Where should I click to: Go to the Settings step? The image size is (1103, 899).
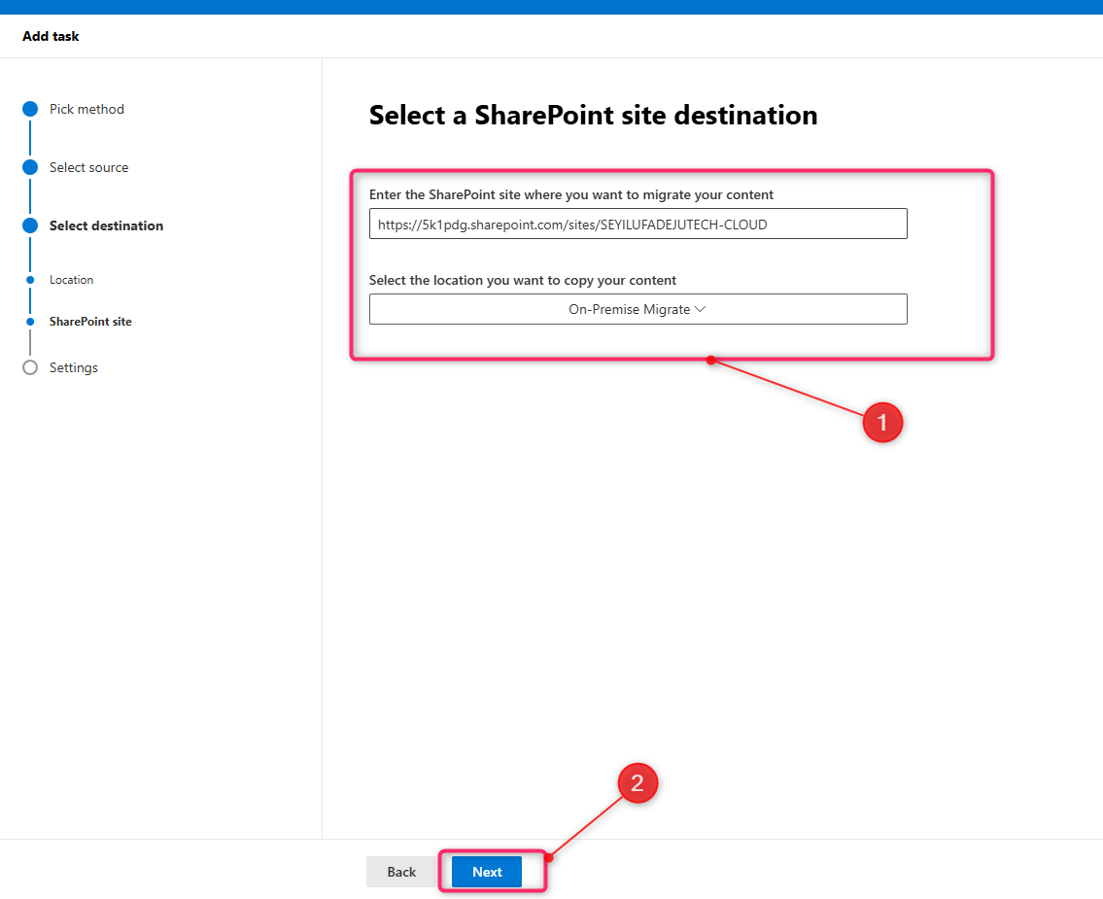pos(73,368)
